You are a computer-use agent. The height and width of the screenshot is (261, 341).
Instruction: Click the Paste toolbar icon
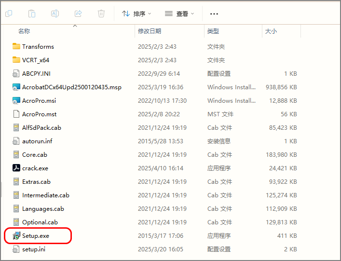32,14
